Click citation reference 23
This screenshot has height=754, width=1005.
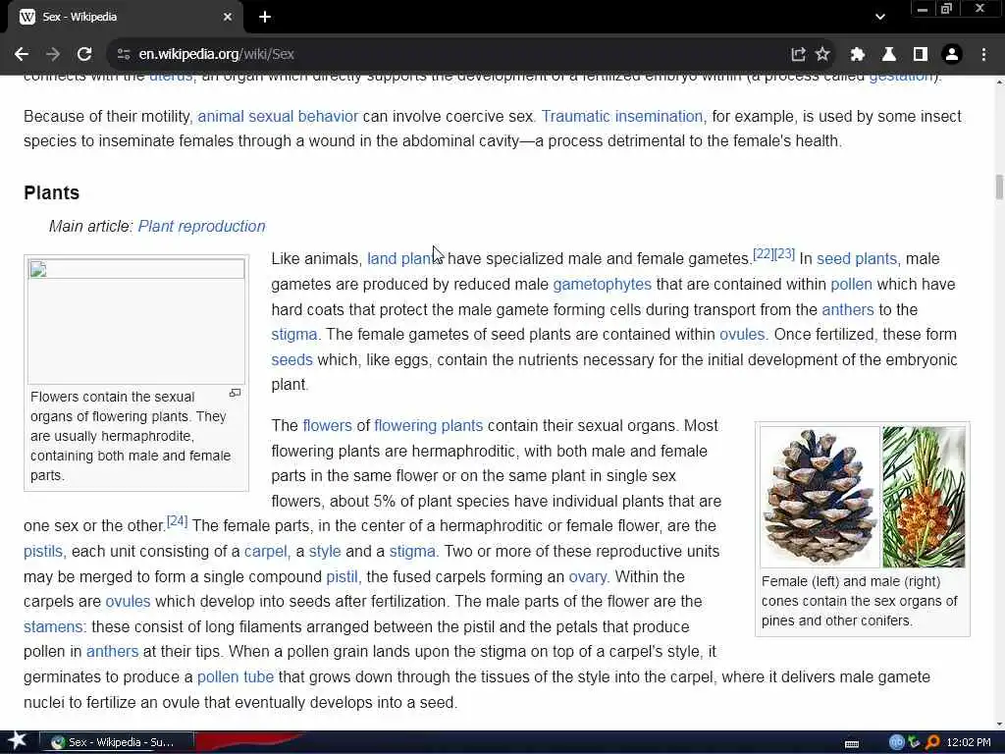tap(784, 254)
